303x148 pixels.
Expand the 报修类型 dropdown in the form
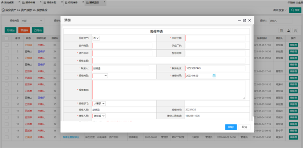tap(100, 76)
